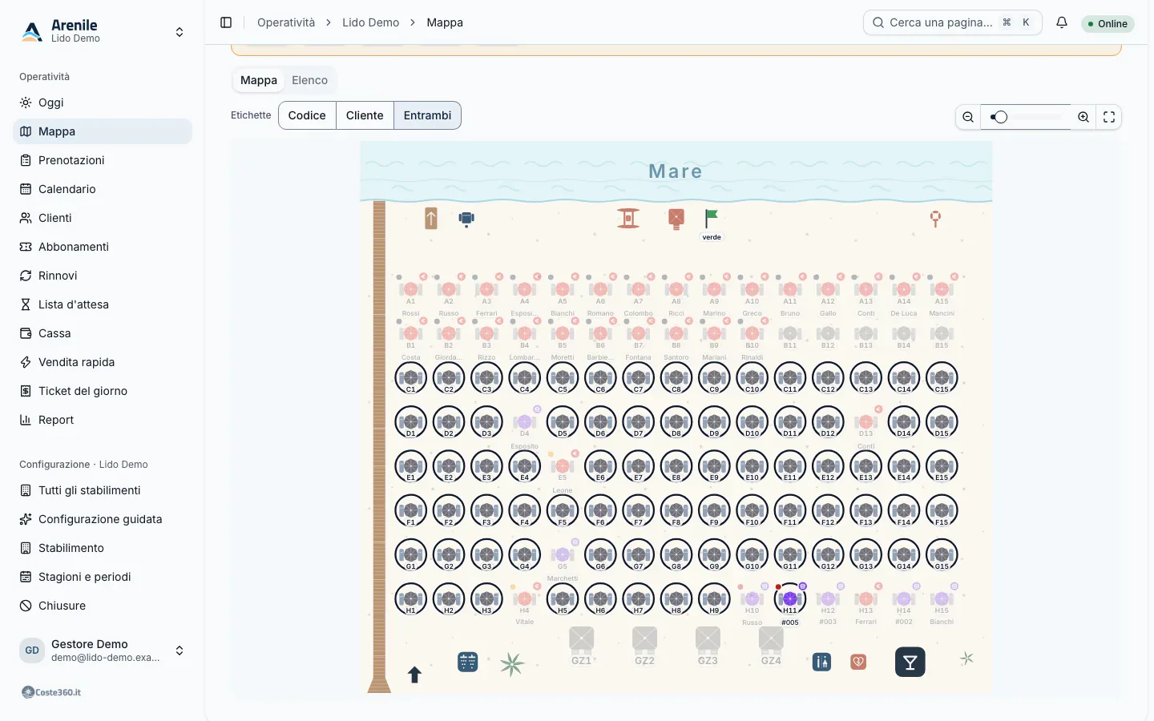Viewport: 1154px width, 721px height.
Task: Switch to the Mappa tab
Action: click(259, 80)
